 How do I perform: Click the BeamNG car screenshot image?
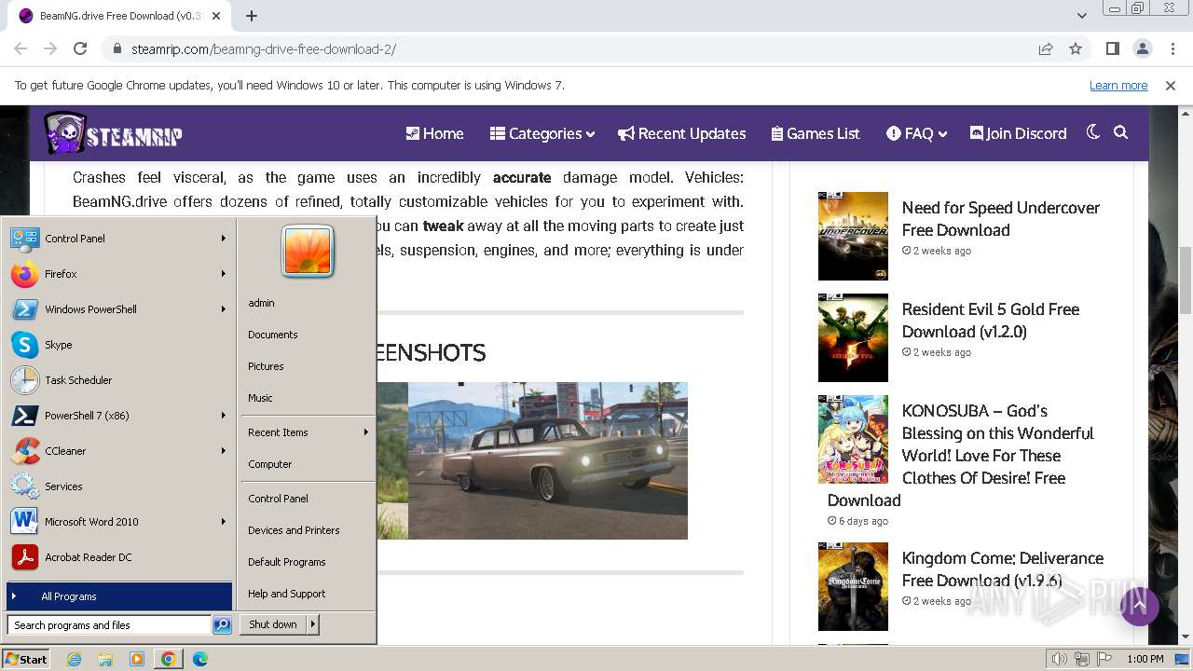point(548,460)
